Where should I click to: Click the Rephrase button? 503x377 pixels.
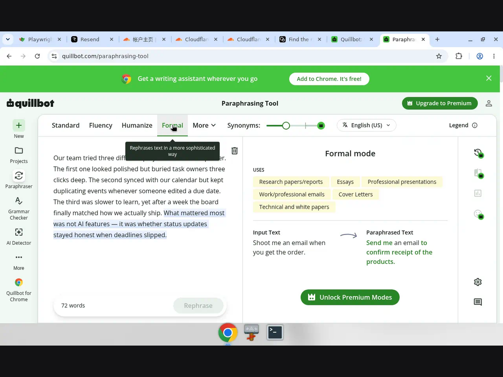point(198,305)
